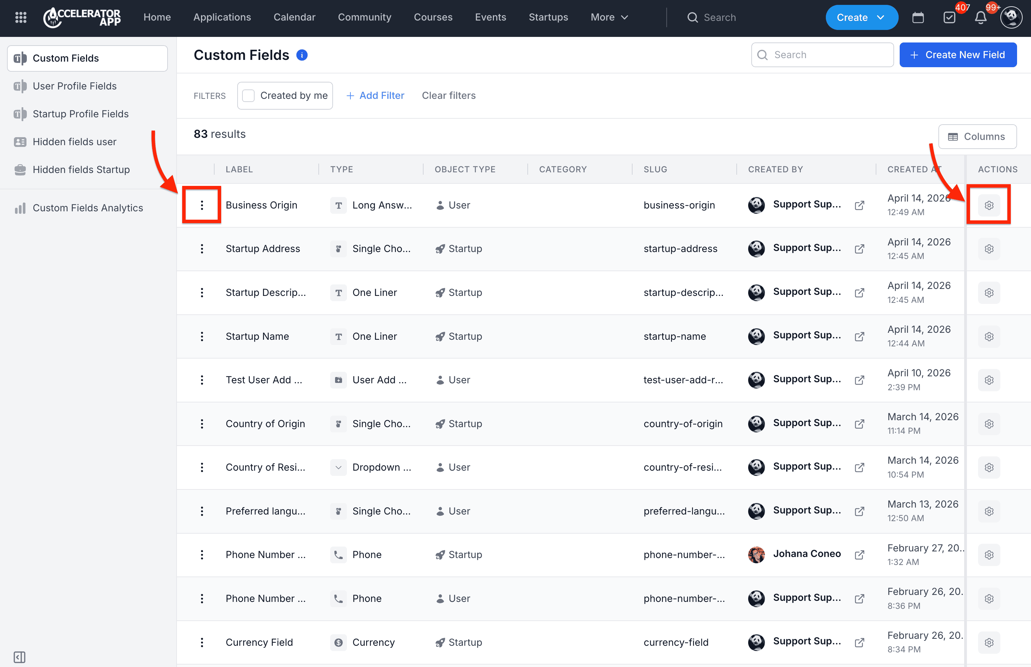1031x667 pixels.
Task: Open the notifications bell icon
Action: click(981, 17)
